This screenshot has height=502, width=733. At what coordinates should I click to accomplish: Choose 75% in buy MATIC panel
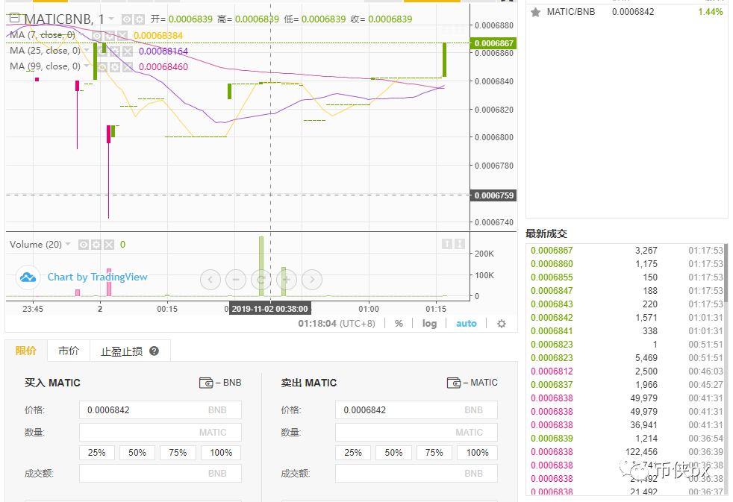pos(178,453)
